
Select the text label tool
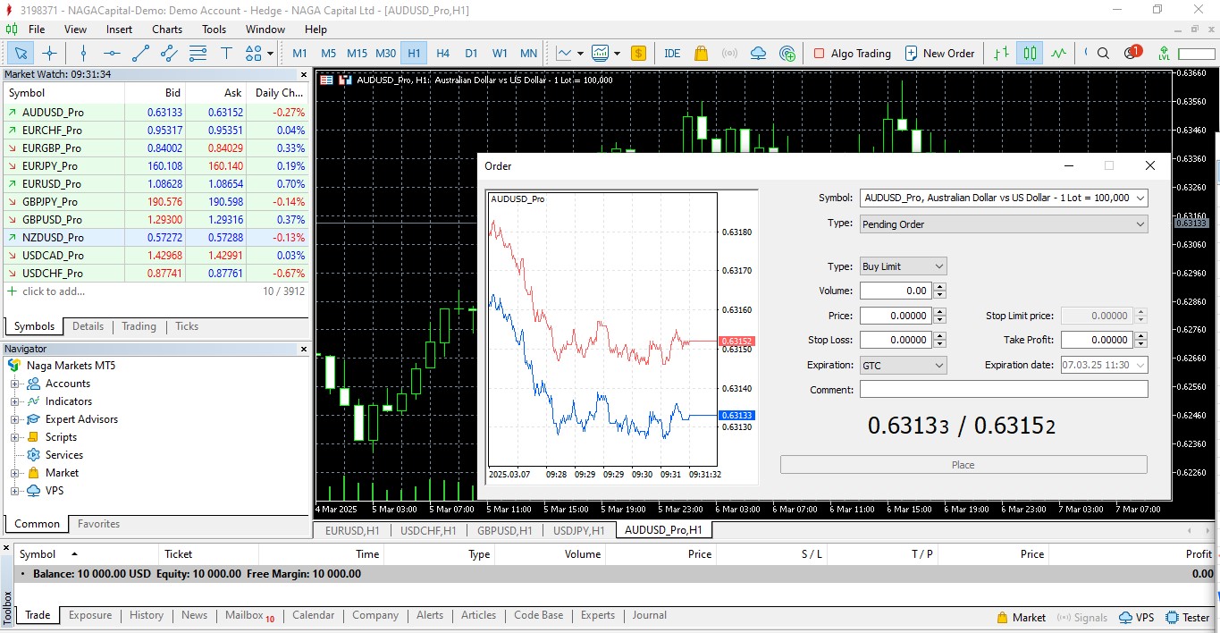[x=226, y=54]
